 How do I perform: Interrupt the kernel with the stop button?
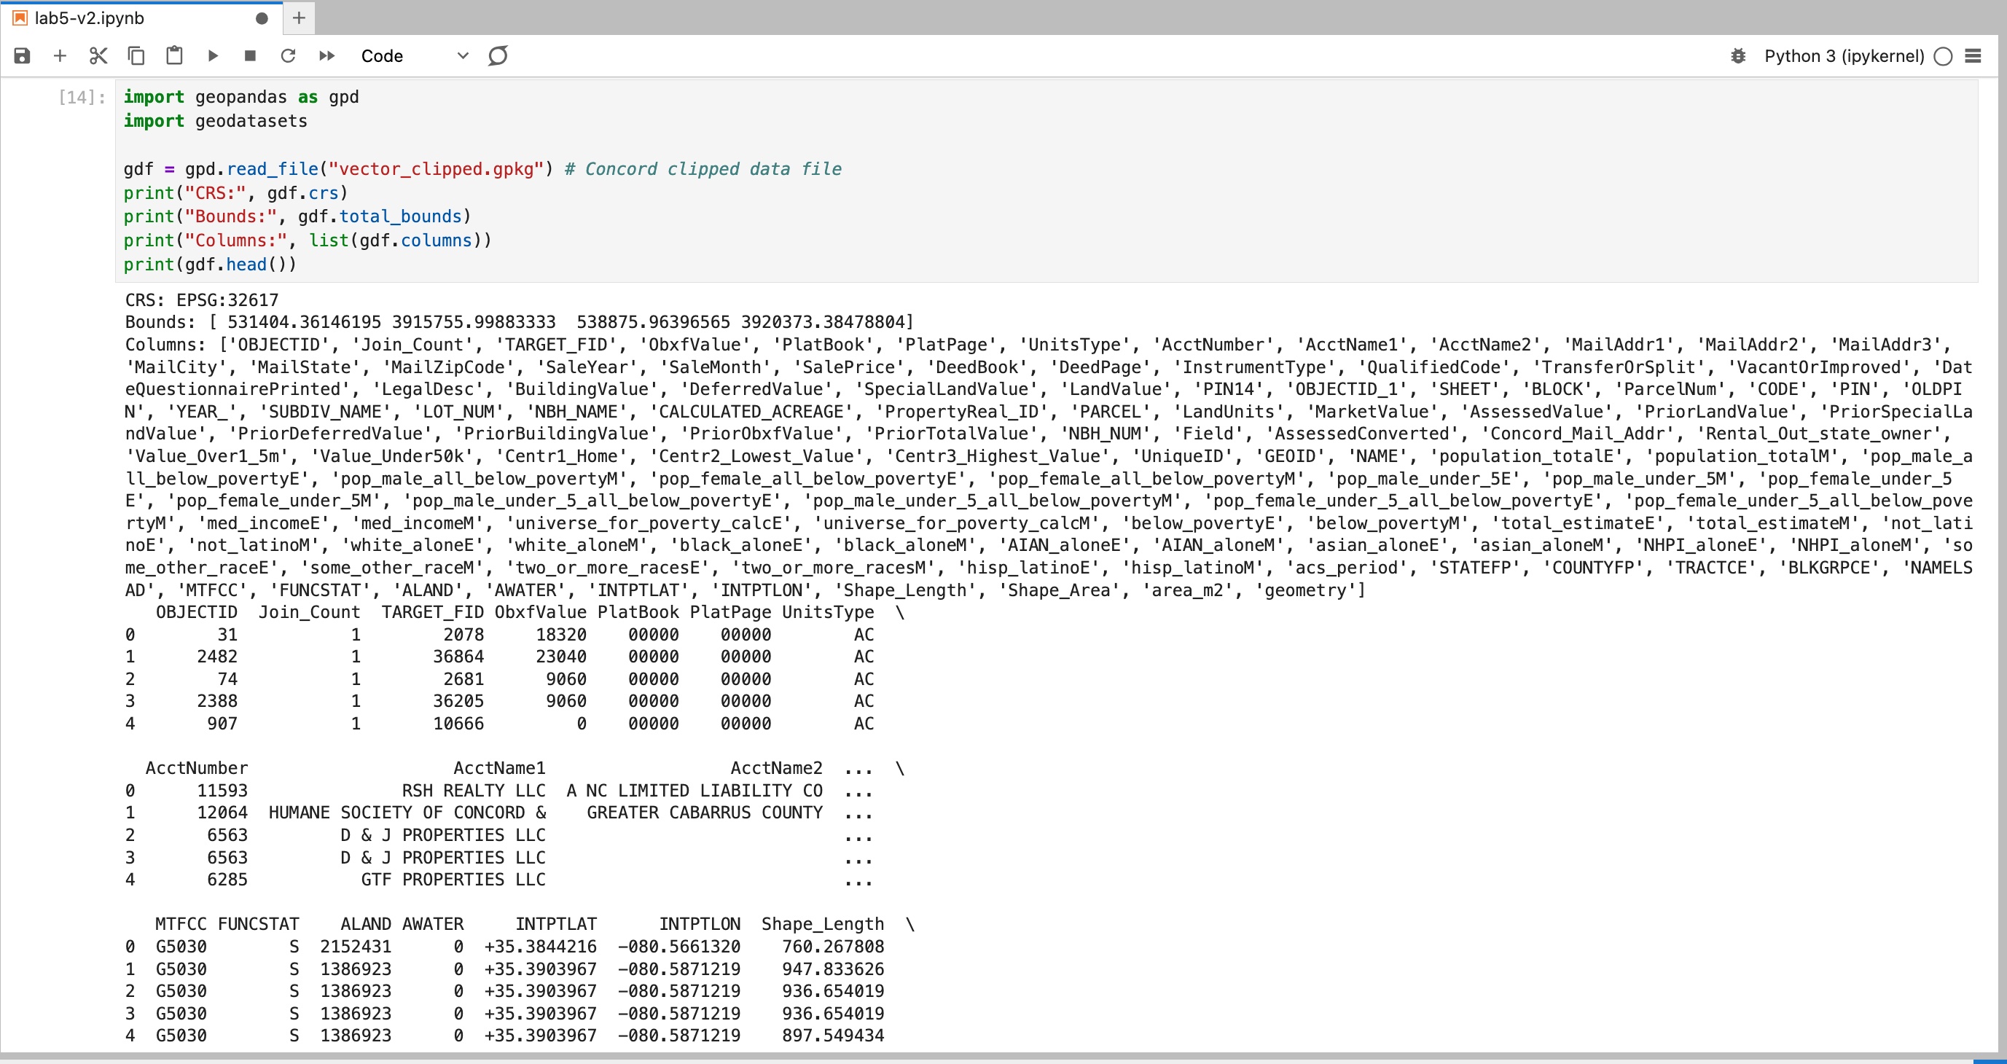(x=250, y=55)
